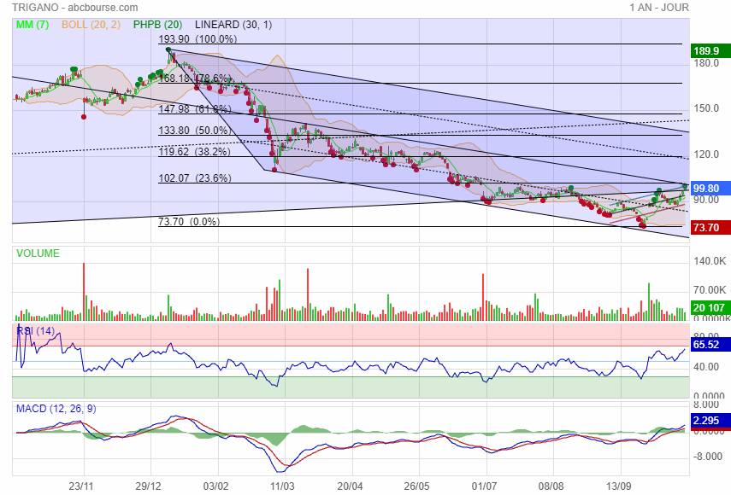Click the MACD (12, 26, 9) panel label
The image size is (731, 495).
pos(56,409)
